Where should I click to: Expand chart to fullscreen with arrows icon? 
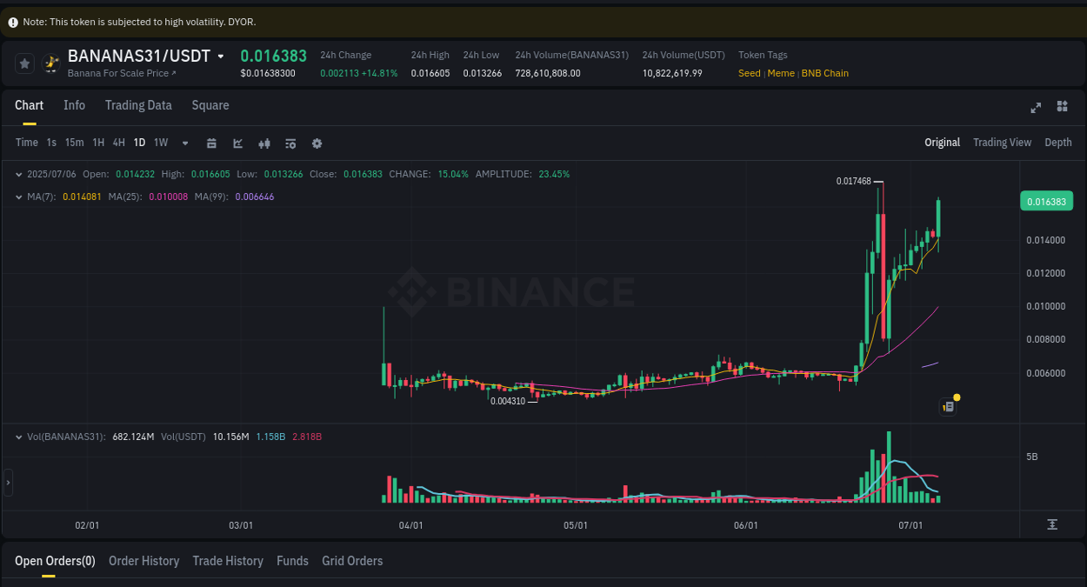[1036, 107]
